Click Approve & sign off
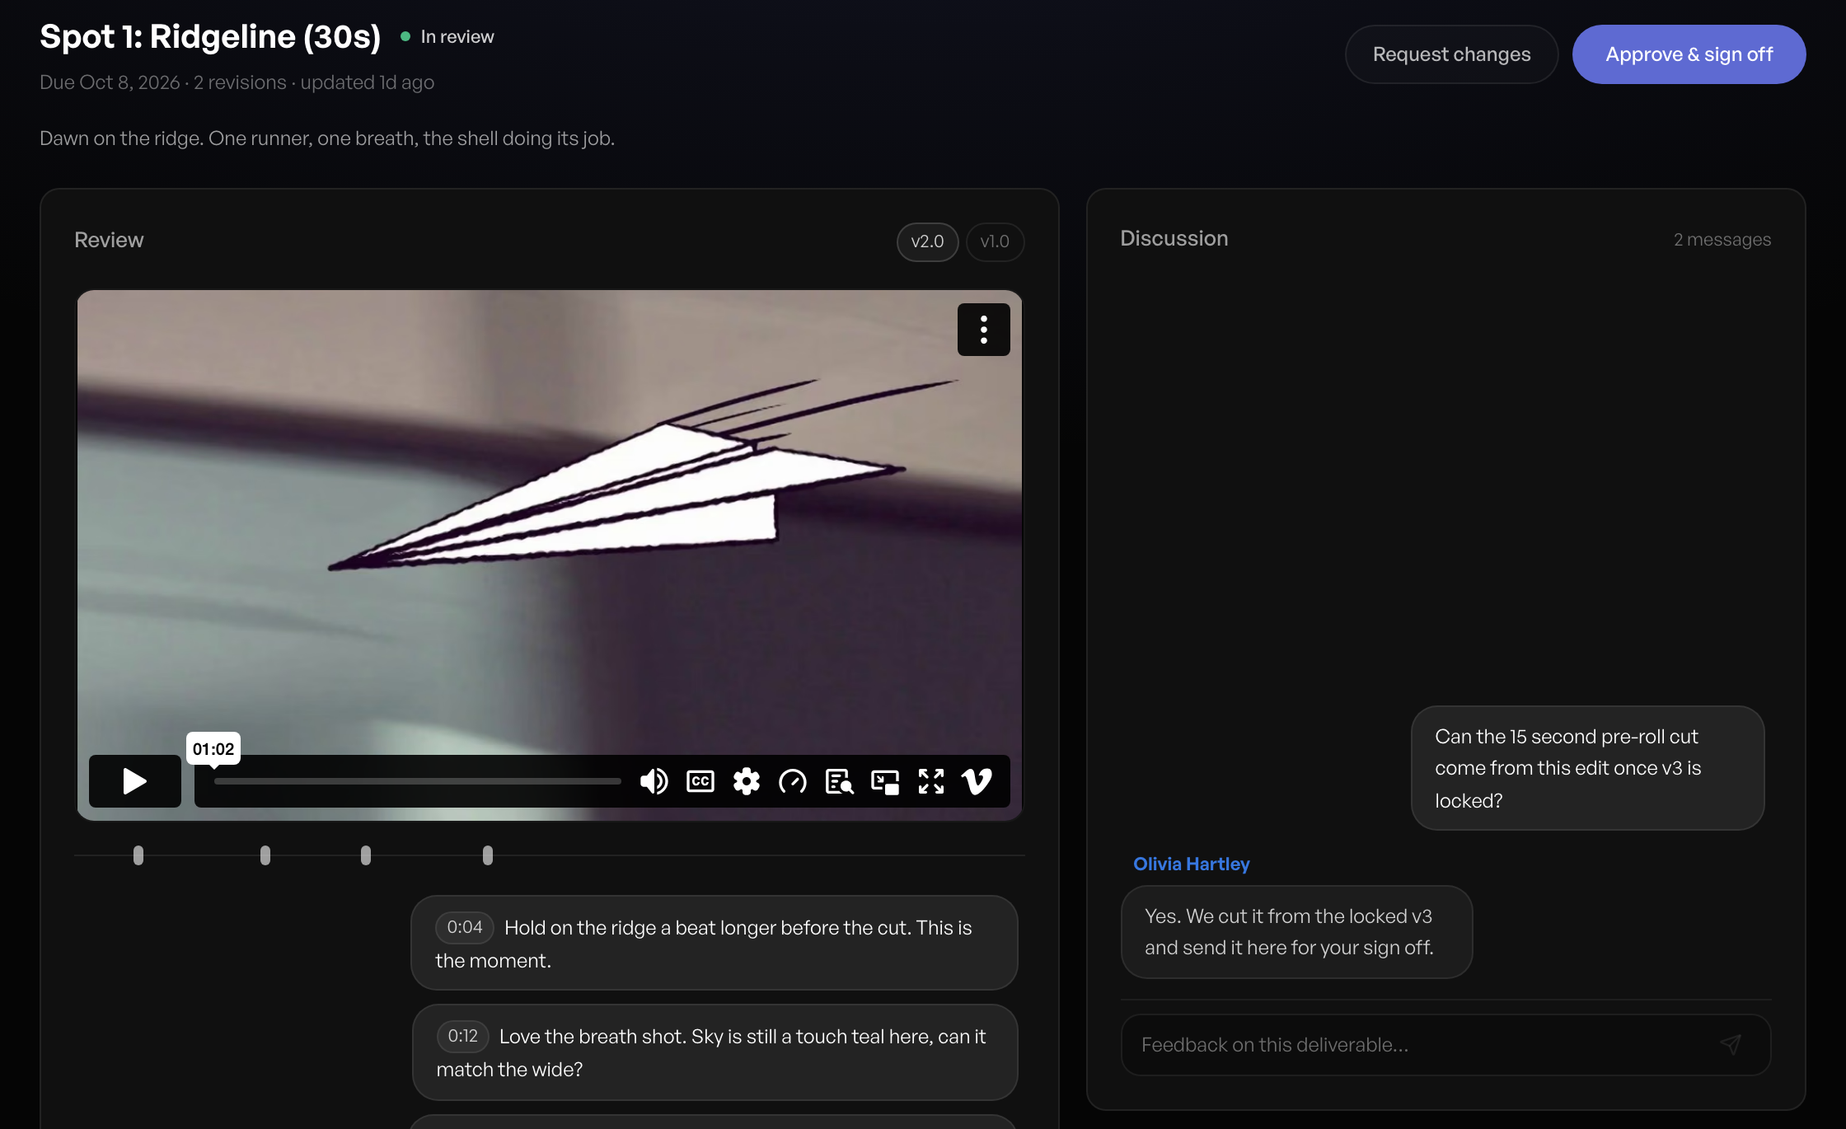 tap(1689, 54)
